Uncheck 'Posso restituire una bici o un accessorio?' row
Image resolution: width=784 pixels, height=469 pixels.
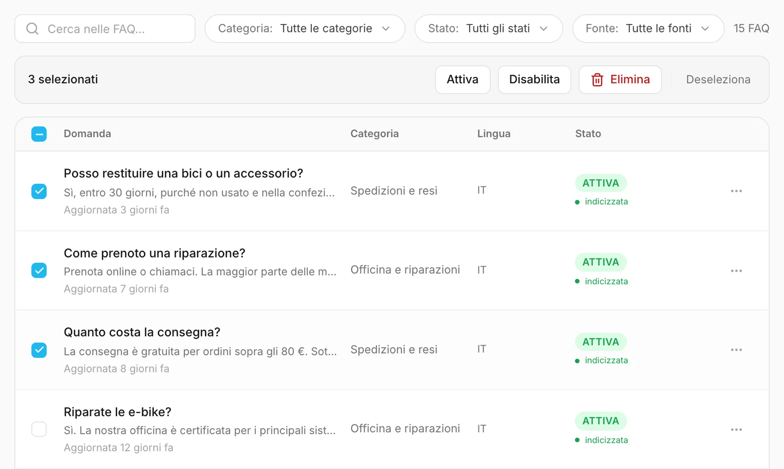tap(39, 191)
